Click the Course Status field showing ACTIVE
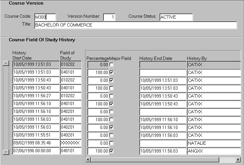Image resolution: width=244 pixels, height=165 pixels. (x=176, y=17)
